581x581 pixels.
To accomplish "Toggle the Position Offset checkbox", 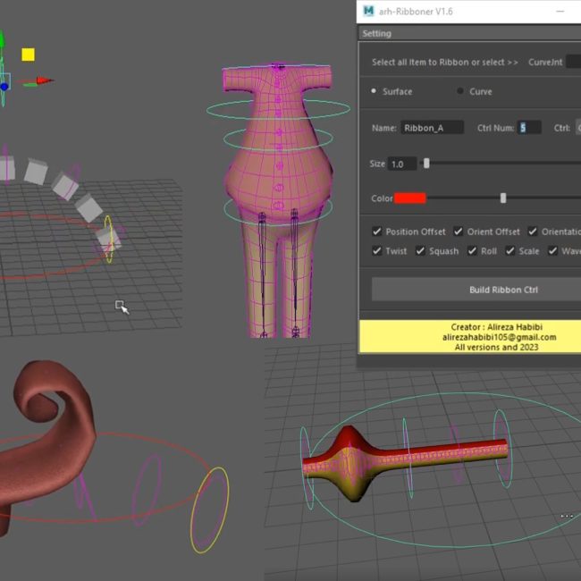I will click(377, 232).
